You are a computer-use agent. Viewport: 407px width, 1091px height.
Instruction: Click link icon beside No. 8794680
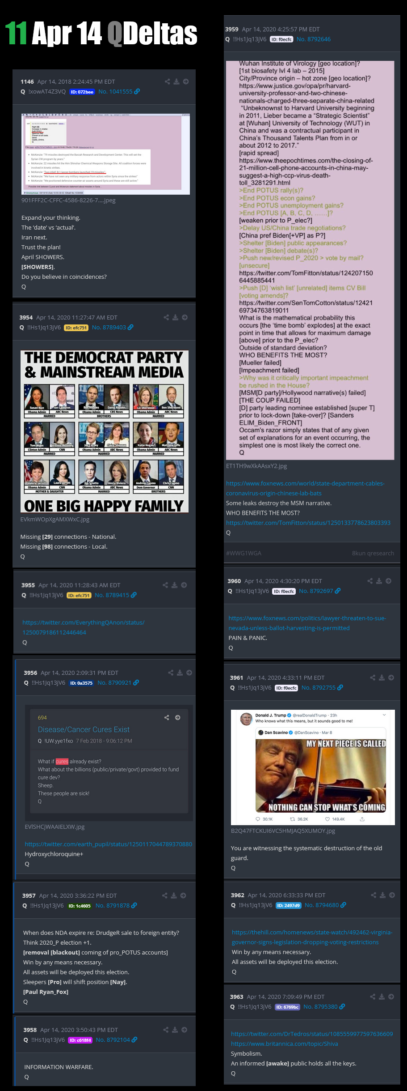(344, 905)
